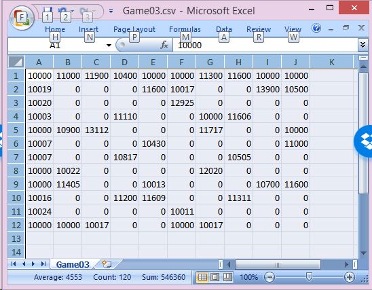
Task: Select column D header
Action: point(124,62)
